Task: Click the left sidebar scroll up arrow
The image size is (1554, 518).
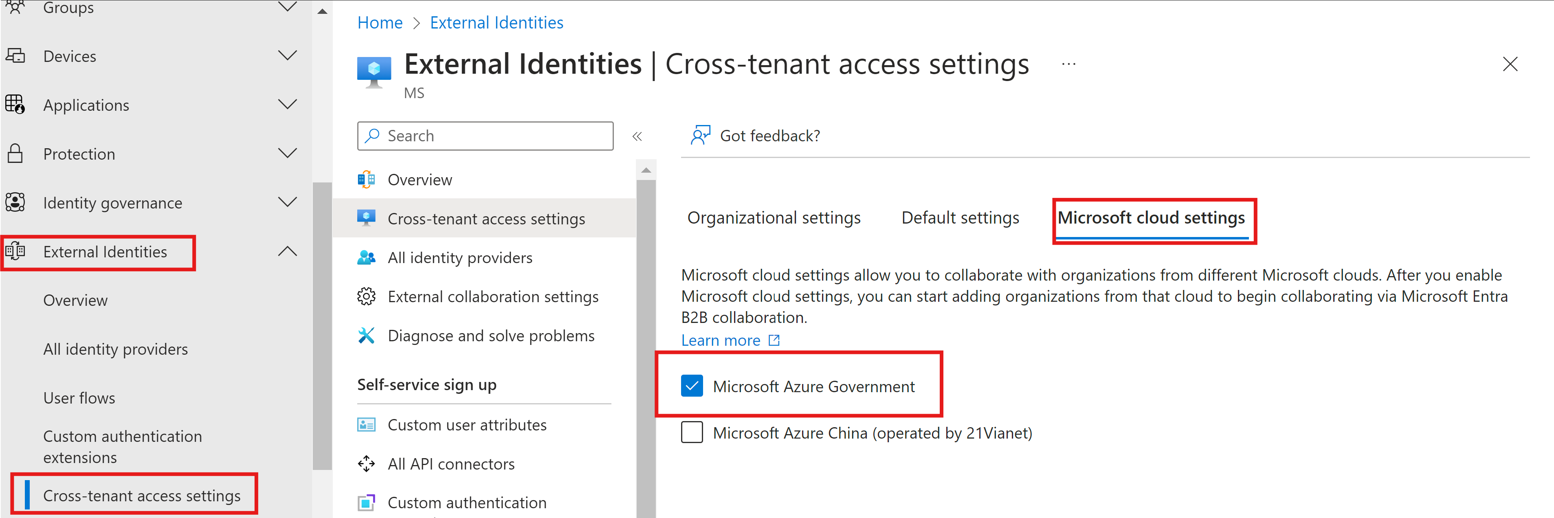Action: point(322,11)
